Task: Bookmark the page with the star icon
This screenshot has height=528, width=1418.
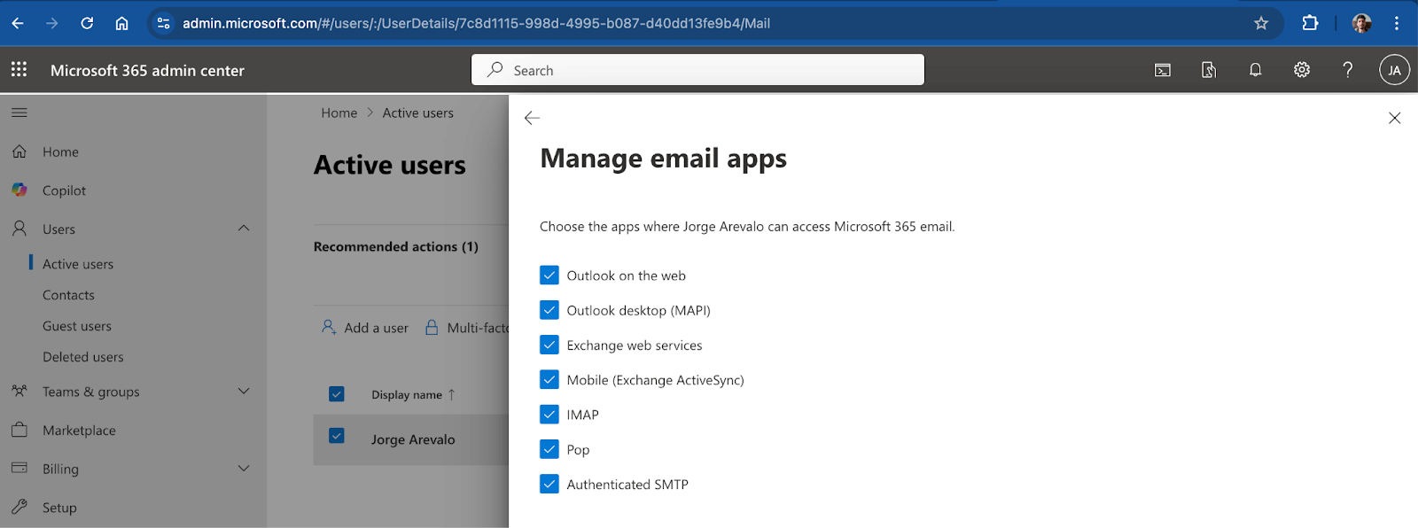Action: pos(1261,23)
